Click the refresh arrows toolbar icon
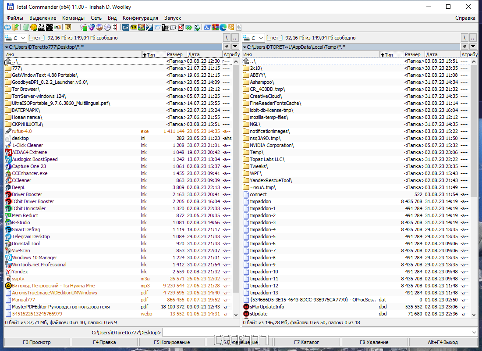This screenshot has height=351, width=482. coord(7,27)
